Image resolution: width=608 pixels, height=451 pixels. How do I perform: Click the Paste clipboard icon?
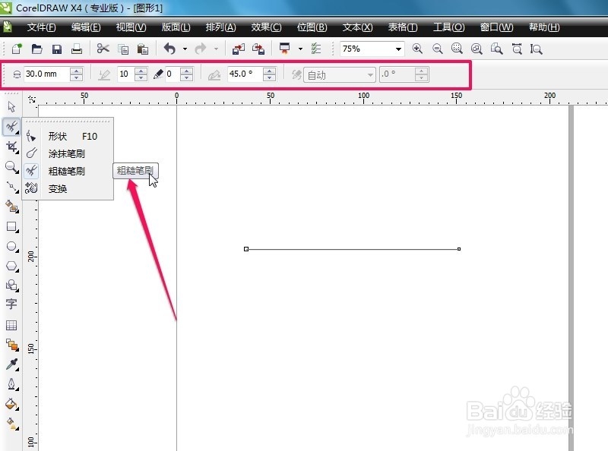pyautogui.click(x=143, y=49)
